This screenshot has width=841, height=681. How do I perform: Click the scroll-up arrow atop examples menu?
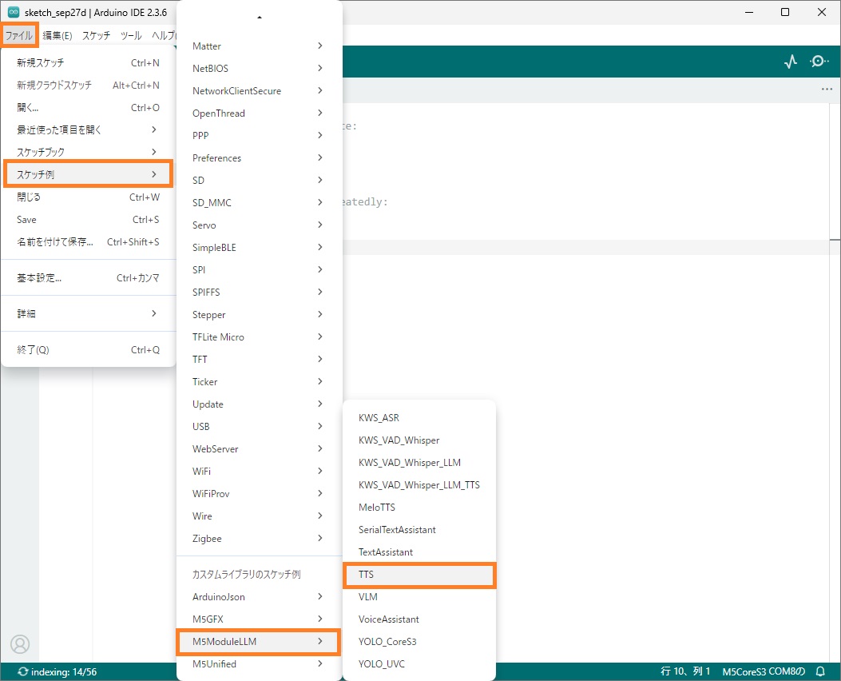click(x=260, y=17)
